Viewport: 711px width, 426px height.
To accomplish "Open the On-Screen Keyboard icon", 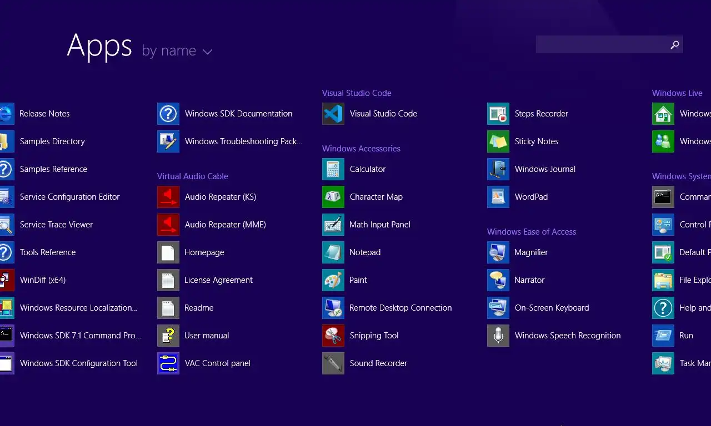I will click(498, 308).
